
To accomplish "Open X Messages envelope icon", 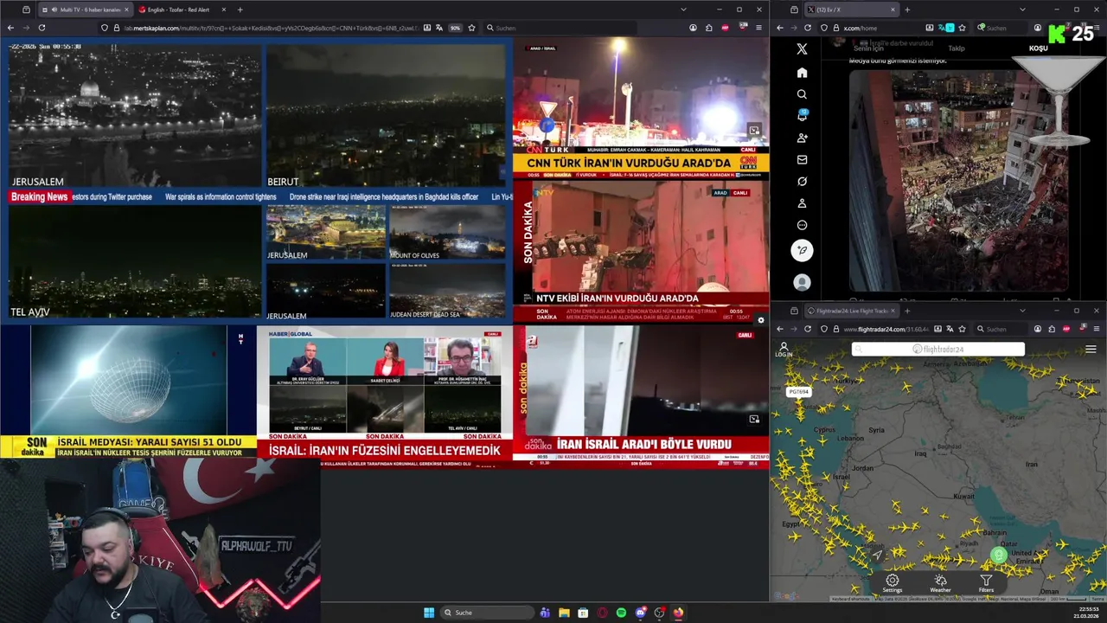I will (802, 159).
